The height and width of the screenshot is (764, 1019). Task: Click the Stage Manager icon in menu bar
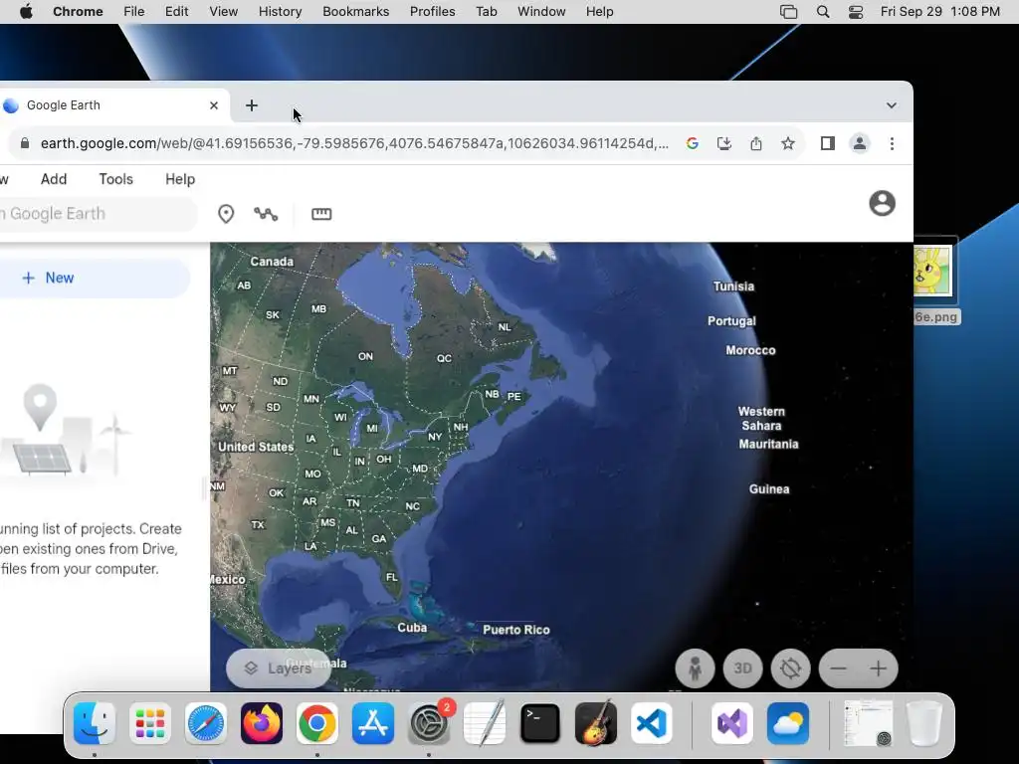coord(788,12)
